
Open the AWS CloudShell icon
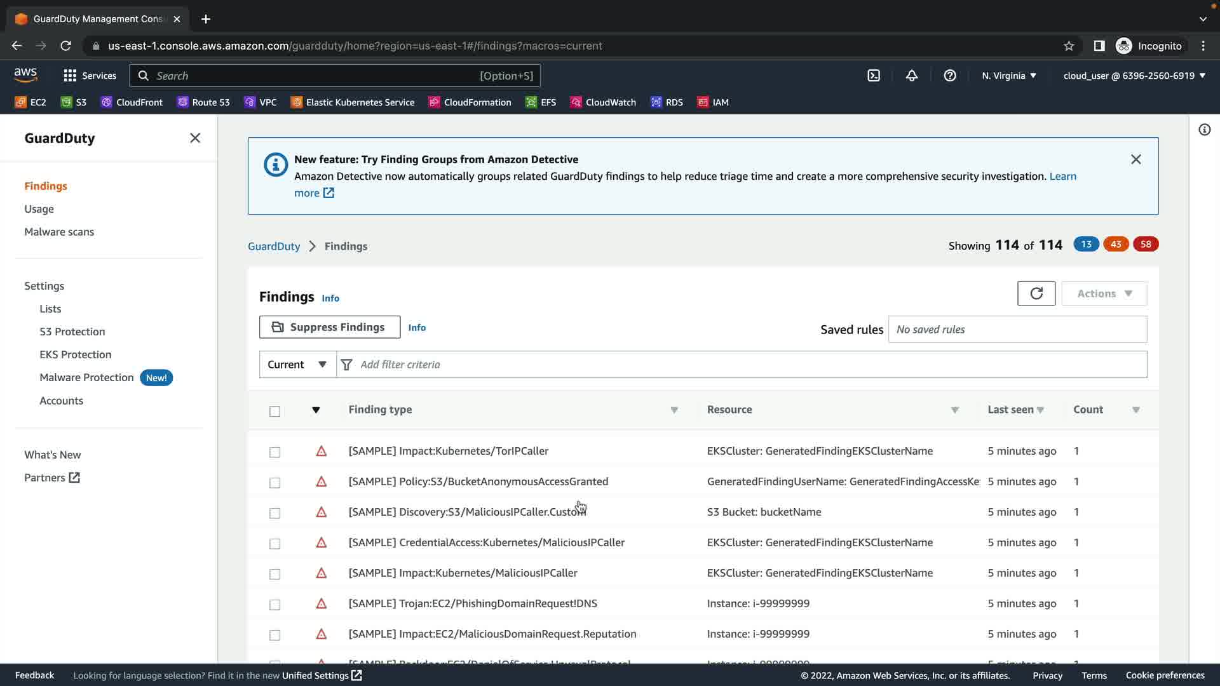pyautogui.click(x=874, y=76)
